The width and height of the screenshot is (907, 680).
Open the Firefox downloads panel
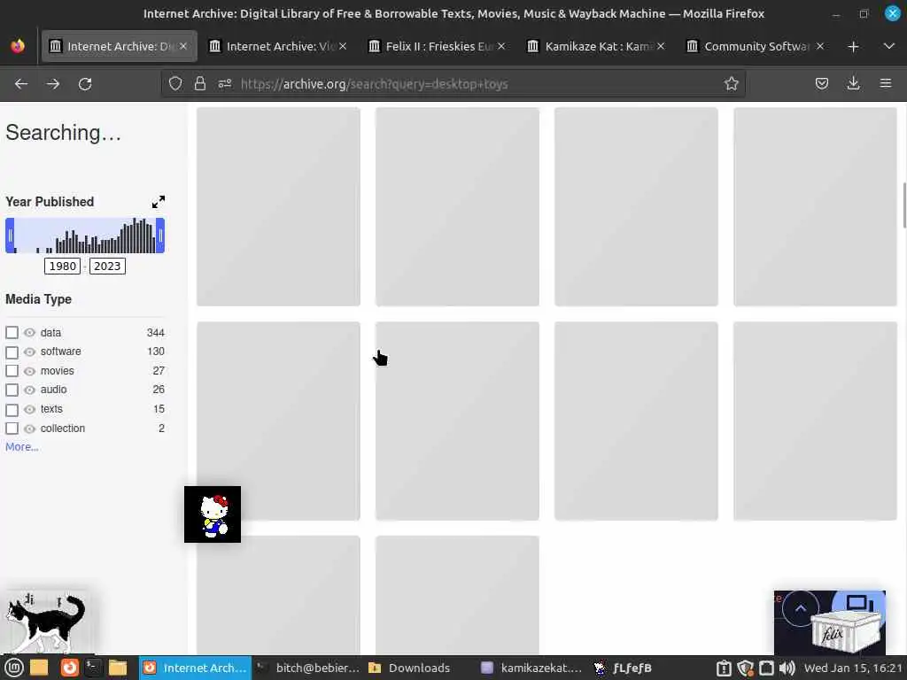point(853,84)
